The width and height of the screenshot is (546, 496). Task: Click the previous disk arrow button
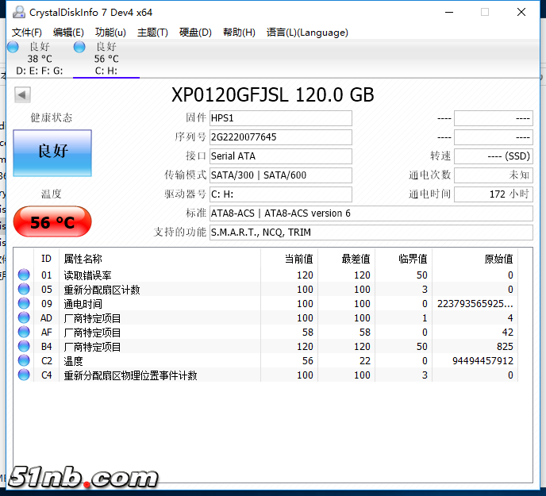[22, 95]
